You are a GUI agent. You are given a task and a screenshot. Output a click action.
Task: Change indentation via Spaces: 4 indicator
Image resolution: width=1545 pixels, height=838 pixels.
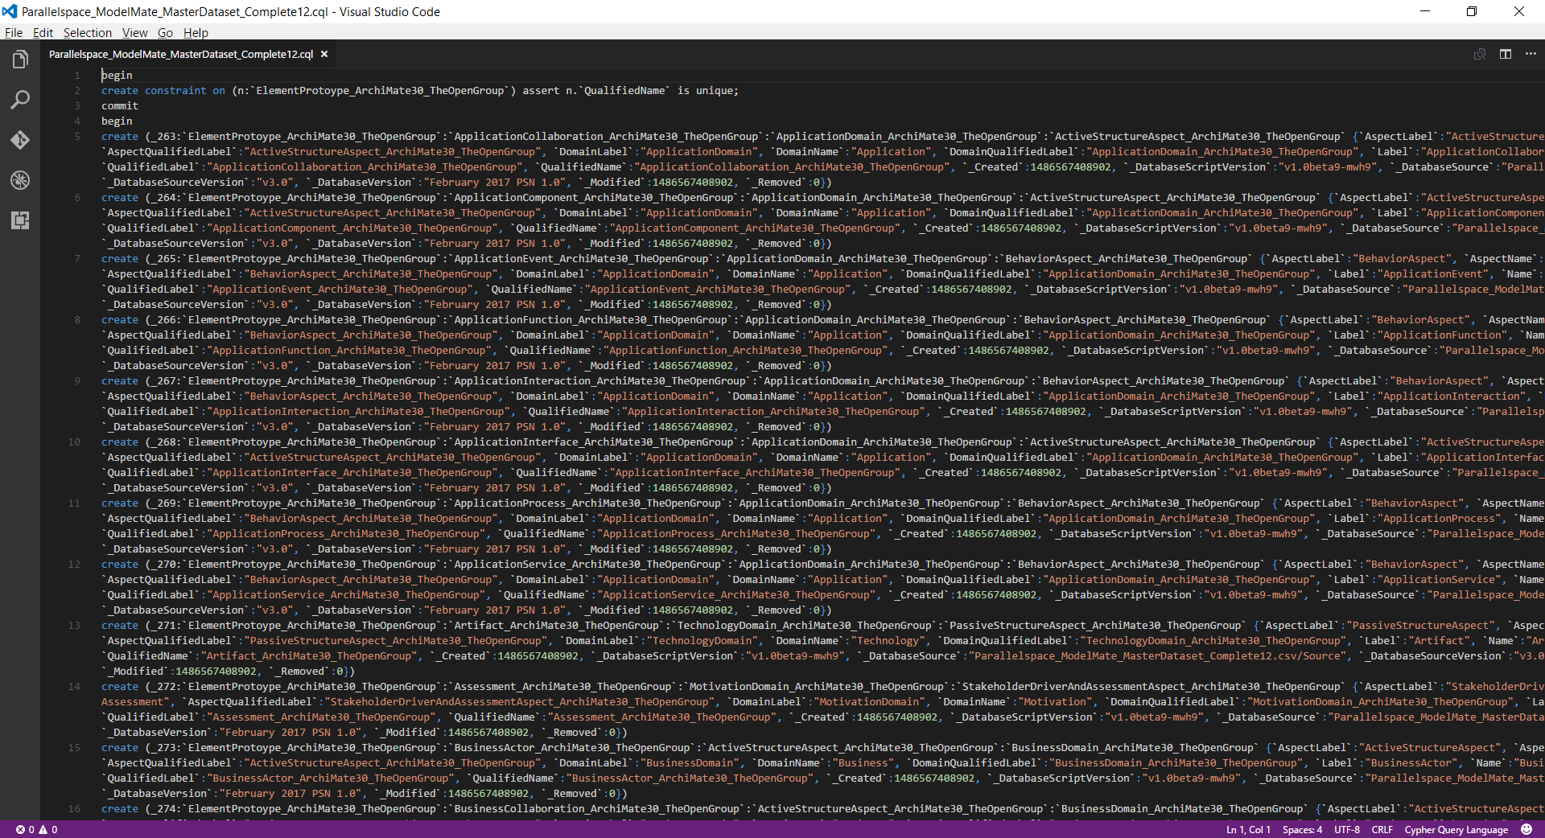point(1302,829)
